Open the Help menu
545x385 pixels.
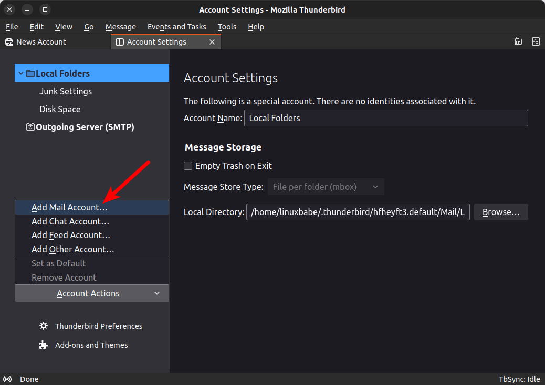coord(256,27)
